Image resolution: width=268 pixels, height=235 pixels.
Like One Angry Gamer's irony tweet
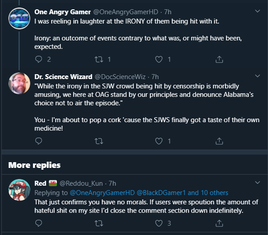pyautogui.click(x=159, y=60)
